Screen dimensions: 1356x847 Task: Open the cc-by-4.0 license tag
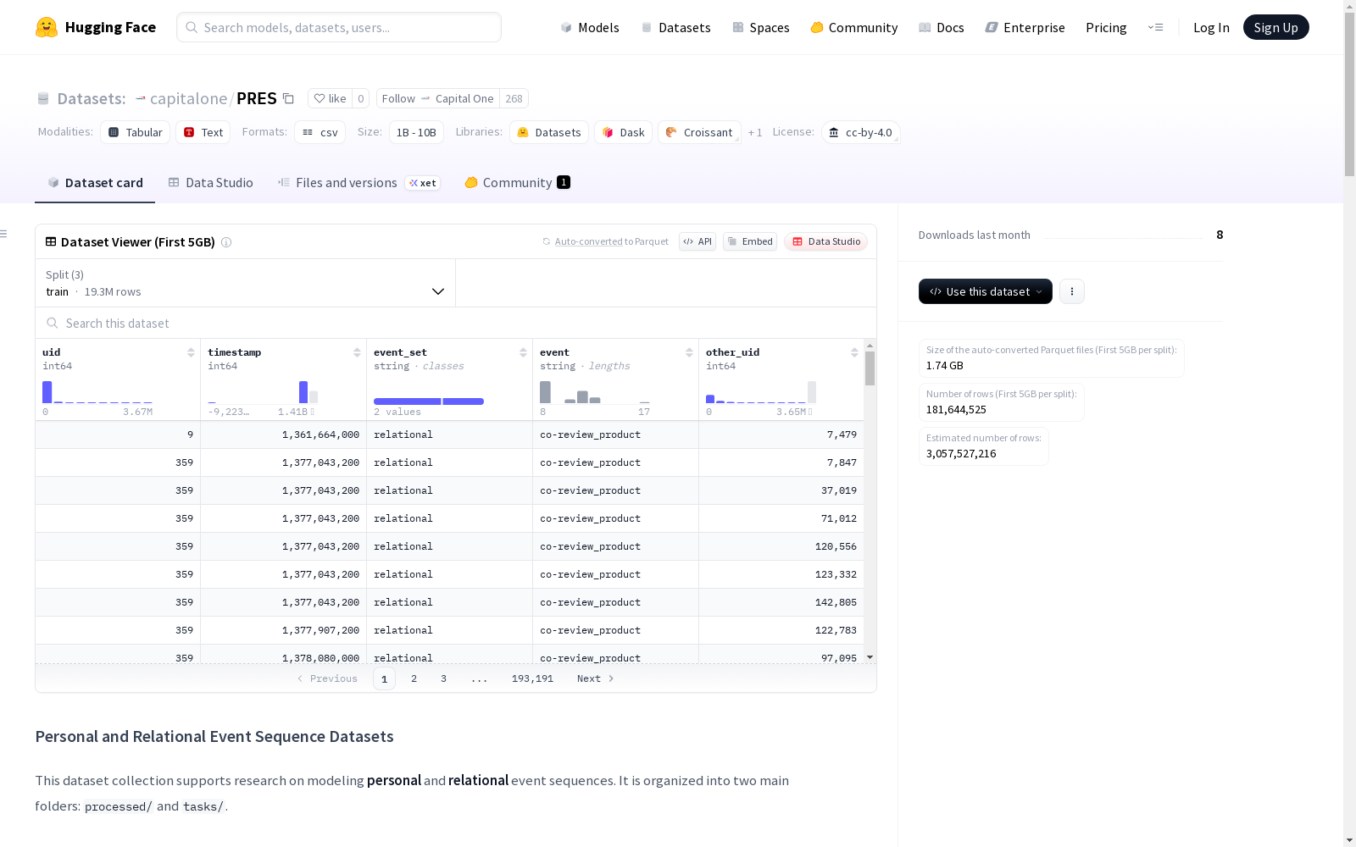pos(860,132)
